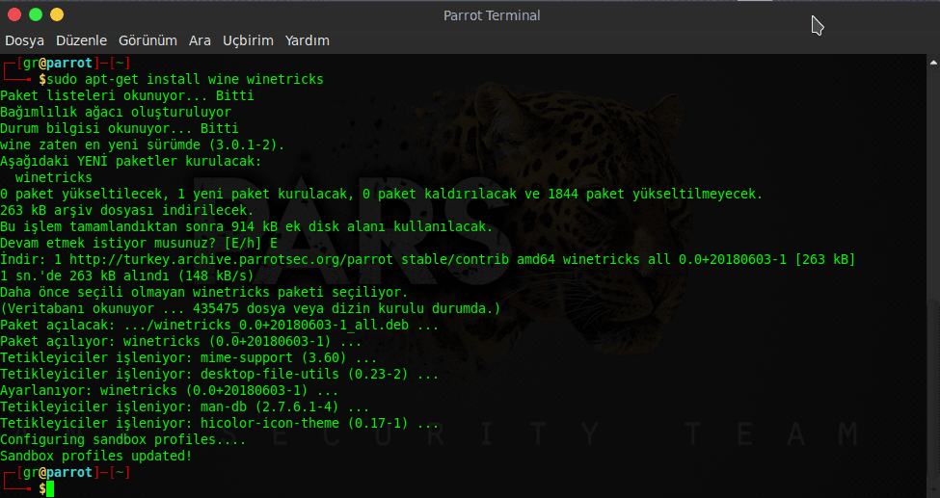Click the first gr@parrot prompt at top
Viewport: 940px width, 498px height.
point(58,64)
